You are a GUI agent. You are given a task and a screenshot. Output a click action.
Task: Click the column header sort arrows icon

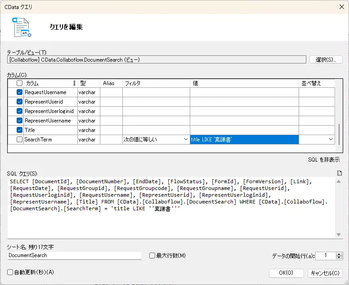[x=74, y=83]
